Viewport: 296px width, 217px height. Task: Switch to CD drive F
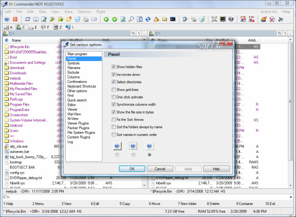tap(45, 28)
